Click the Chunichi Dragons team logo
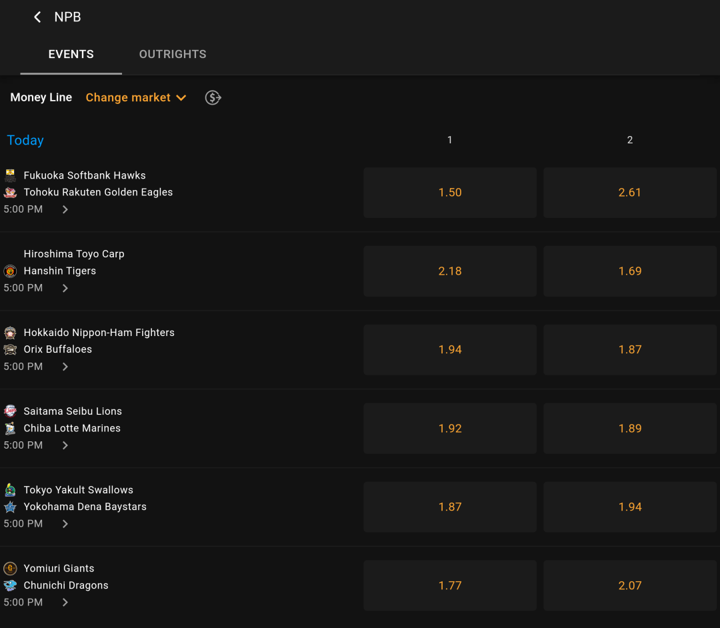Image resolution: width=720 pixels, height=628 pixels. (10, 585)
